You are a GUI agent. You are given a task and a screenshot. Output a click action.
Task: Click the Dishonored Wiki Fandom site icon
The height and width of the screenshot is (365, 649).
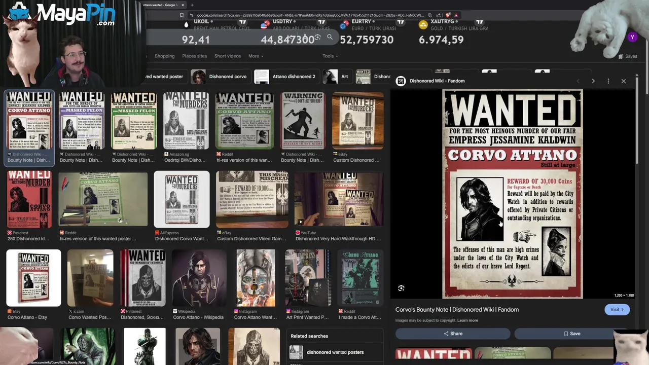pos(401,81)
